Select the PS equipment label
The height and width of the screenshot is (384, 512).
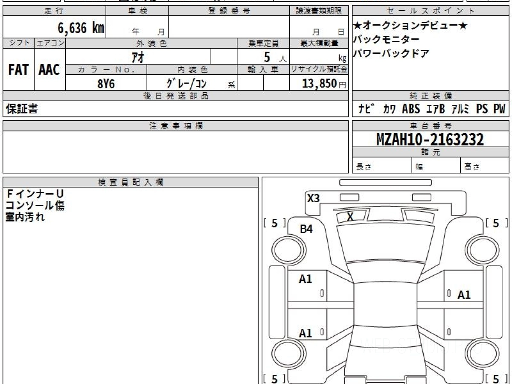482,109
